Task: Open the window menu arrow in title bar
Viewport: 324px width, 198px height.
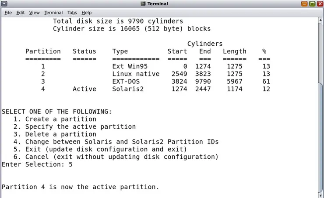Action: click(x=4, y=4)
